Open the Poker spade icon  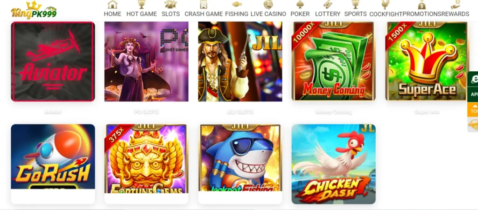tap(300, 5)
